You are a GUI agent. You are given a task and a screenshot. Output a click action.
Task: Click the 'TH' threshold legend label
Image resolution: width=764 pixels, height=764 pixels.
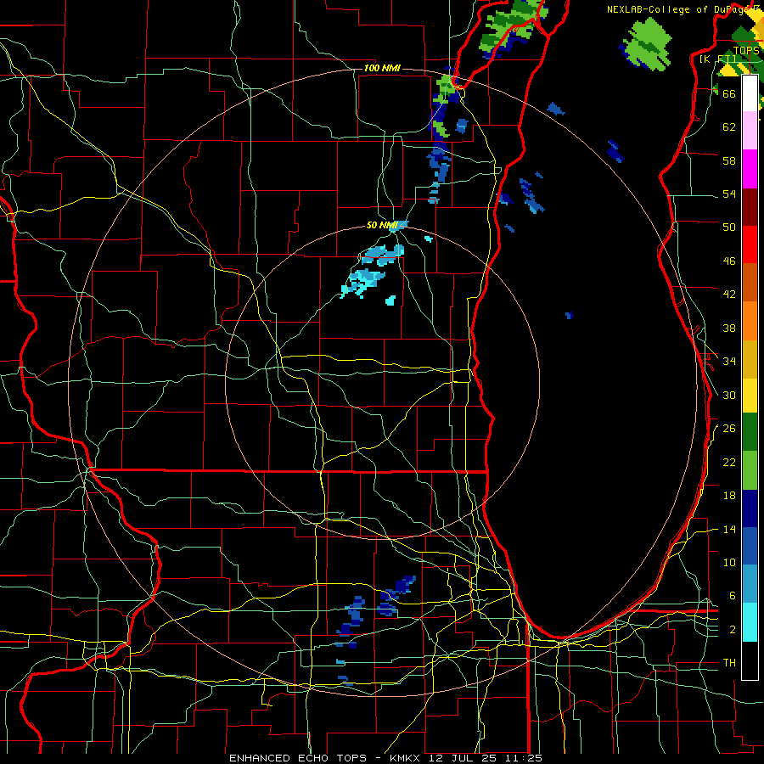pyautogui.click(x=729, y=663)
